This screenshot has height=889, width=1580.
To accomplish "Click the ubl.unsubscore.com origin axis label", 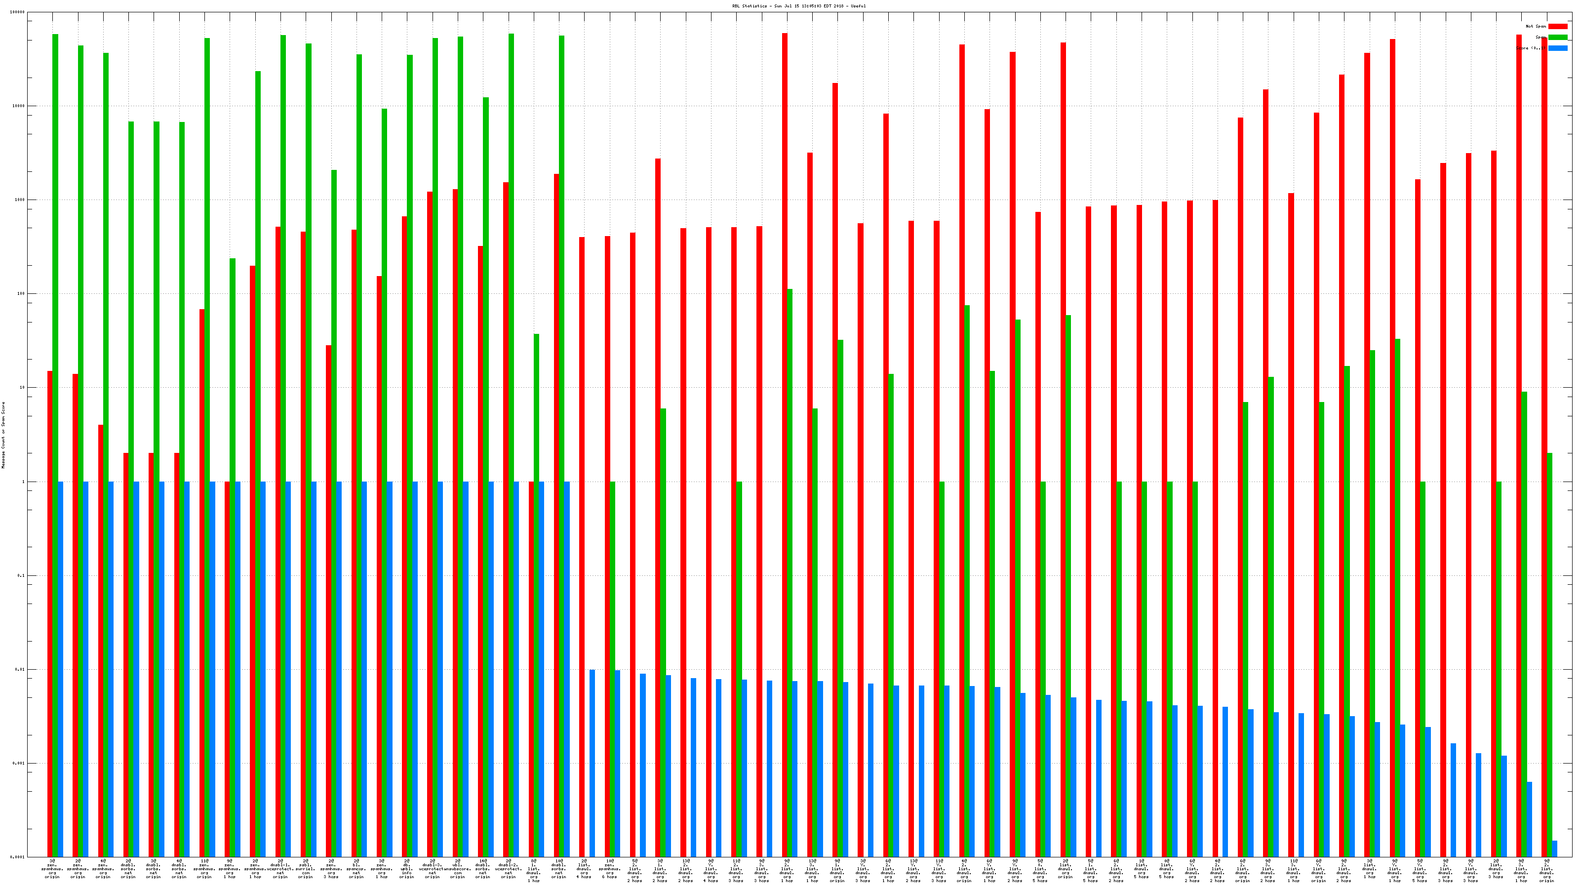I will [x=458, y=869].
